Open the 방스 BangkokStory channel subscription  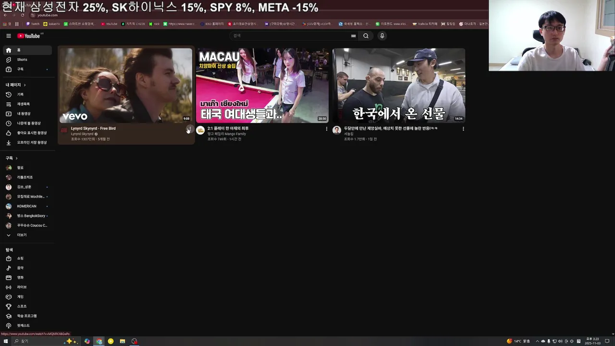point(27,216)
